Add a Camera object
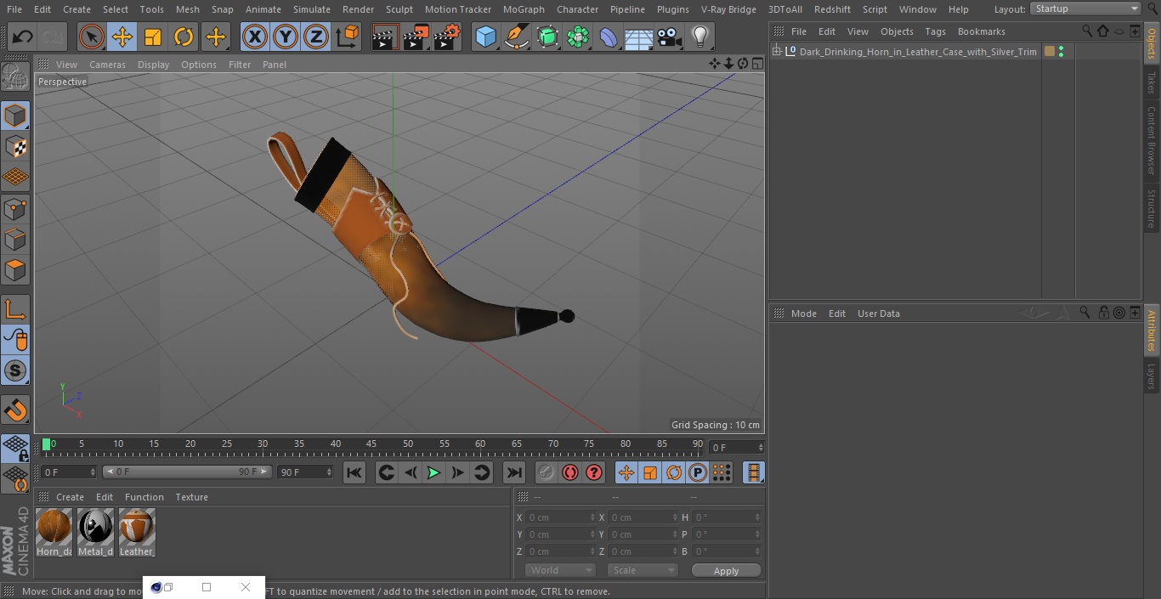This screenshot has width=1161, height=599. point(669,37)
